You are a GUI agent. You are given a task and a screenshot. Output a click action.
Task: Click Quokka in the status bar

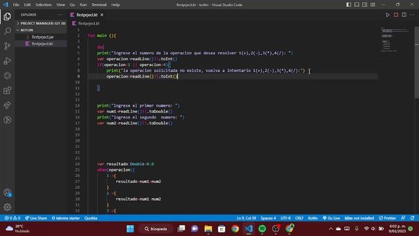click(x=91, y=218)
